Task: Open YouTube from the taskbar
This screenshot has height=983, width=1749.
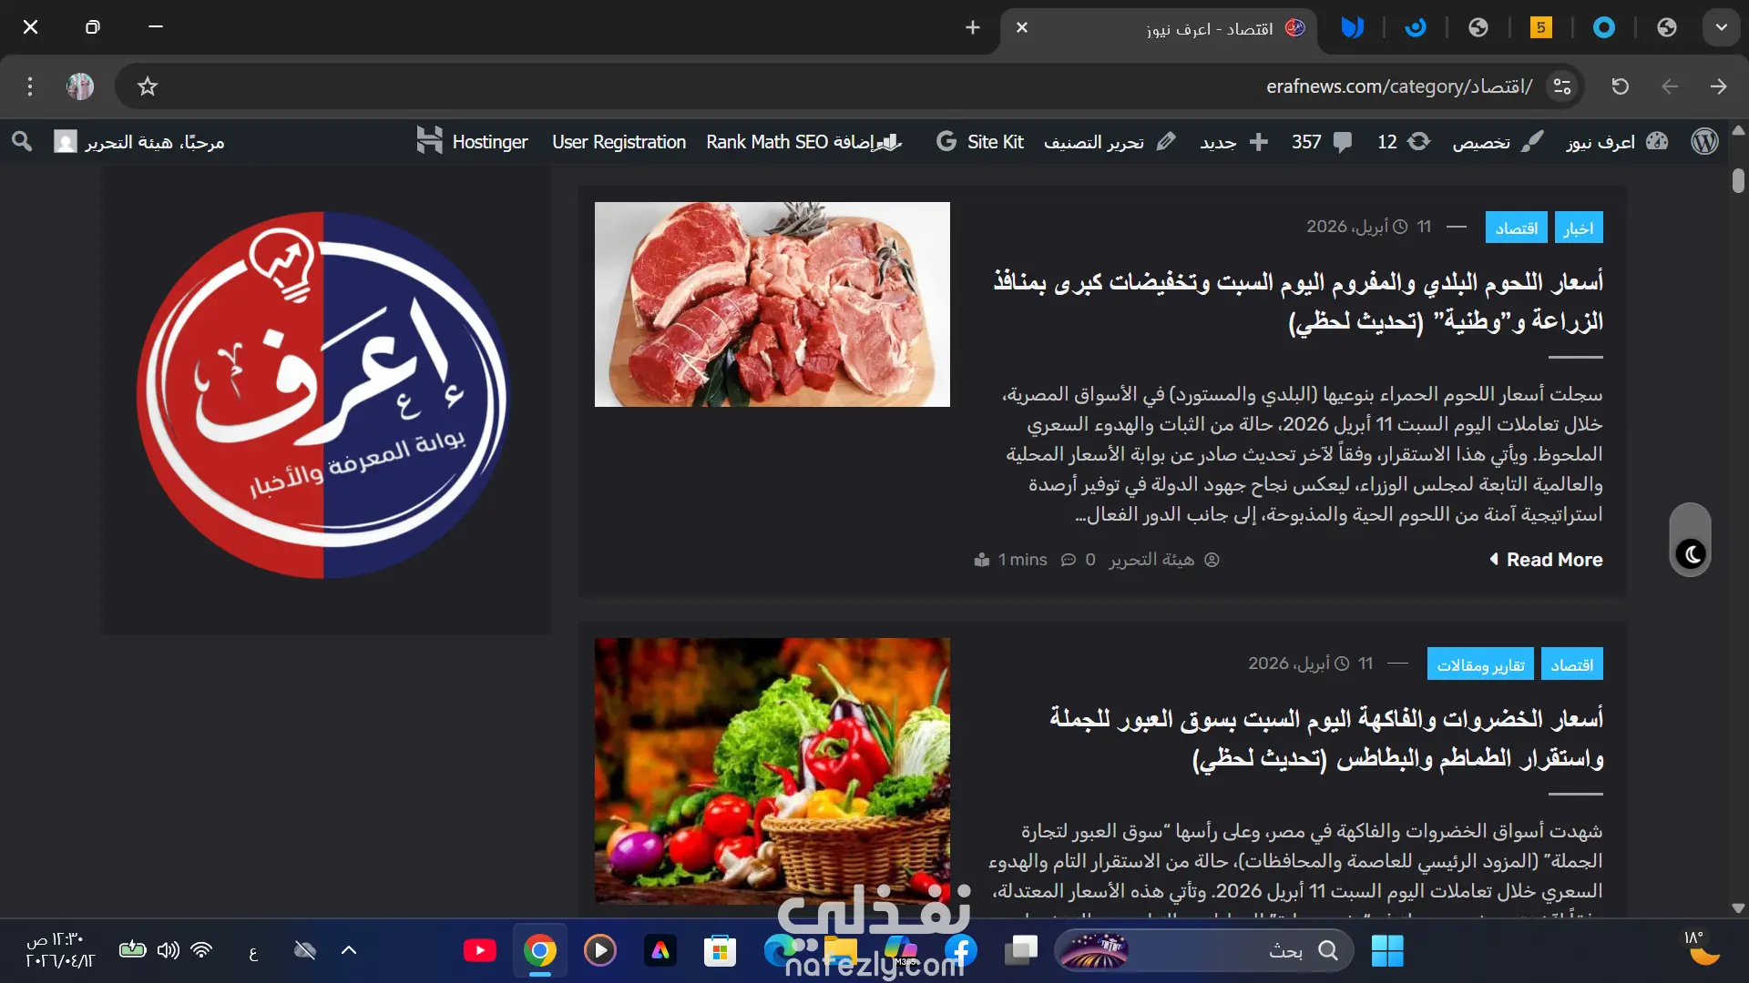Action: pos(479,951)
